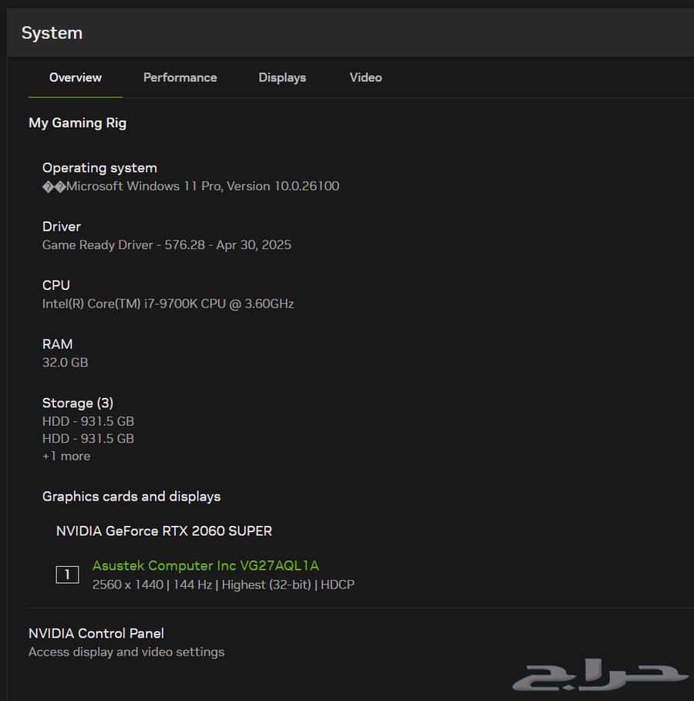Click the Intel Core i7-9700K CPU value
This screenshot has width=694, height=701.
click(x=168, y=304)
